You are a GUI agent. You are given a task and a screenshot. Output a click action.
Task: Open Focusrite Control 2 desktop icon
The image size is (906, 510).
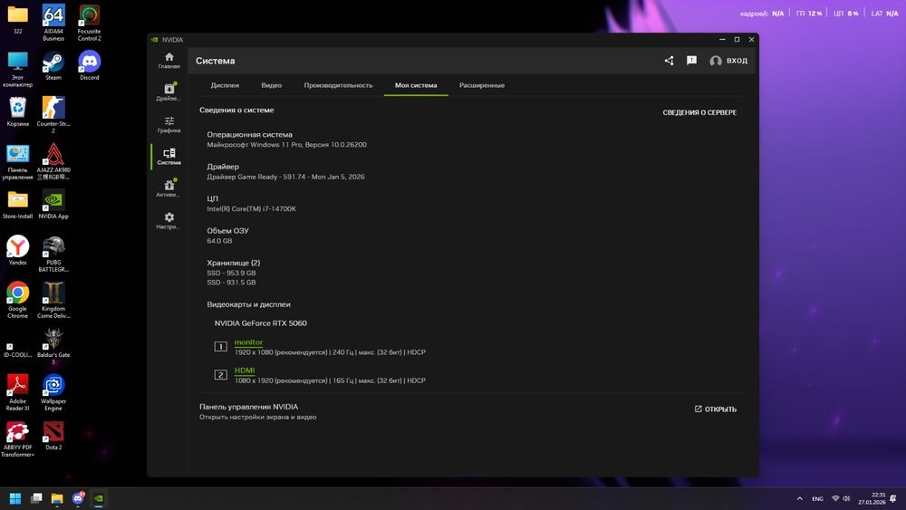click(89, 22)
